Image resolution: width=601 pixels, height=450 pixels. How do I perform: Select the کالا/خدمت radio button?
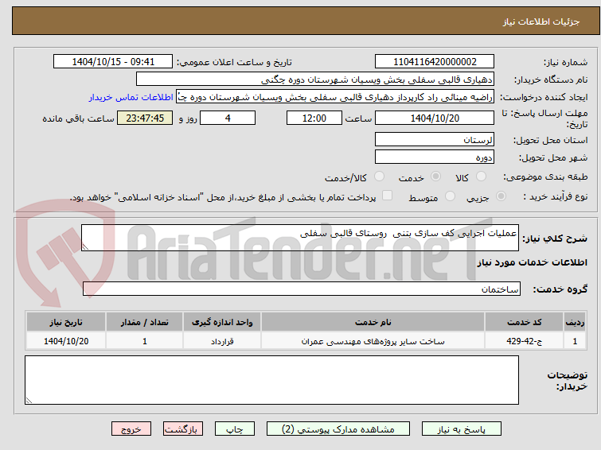click(379, 177)
